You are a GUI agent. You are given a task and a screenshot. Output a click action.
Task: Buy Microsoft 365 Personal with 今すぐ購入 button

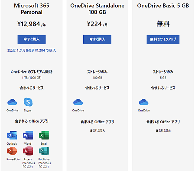(x=32, y=39)
